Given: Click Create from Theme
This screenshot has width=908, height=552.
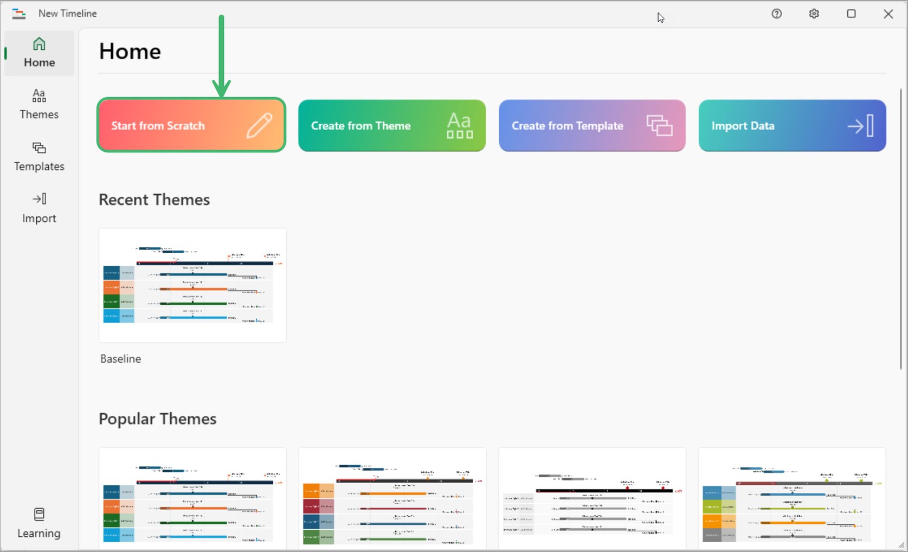Looking at the screenshot, I should 391,125.
